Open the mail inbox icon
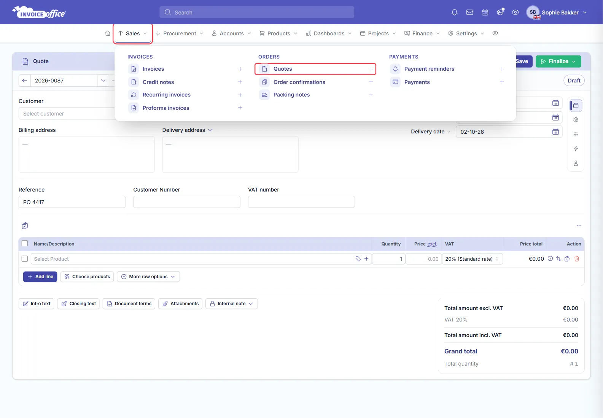The height and width of the screenshot is (418, 603). (x=470, y=13)
